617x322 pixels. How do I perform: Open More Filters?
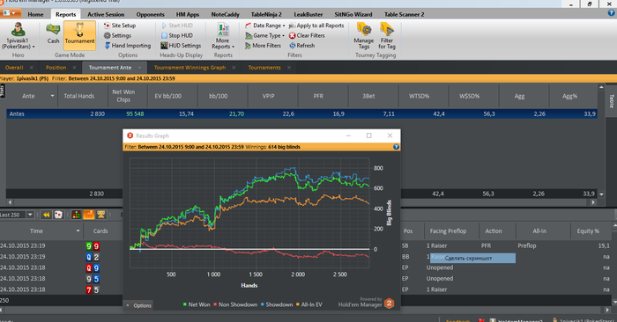pyautogui.click(x=263, y=46)
